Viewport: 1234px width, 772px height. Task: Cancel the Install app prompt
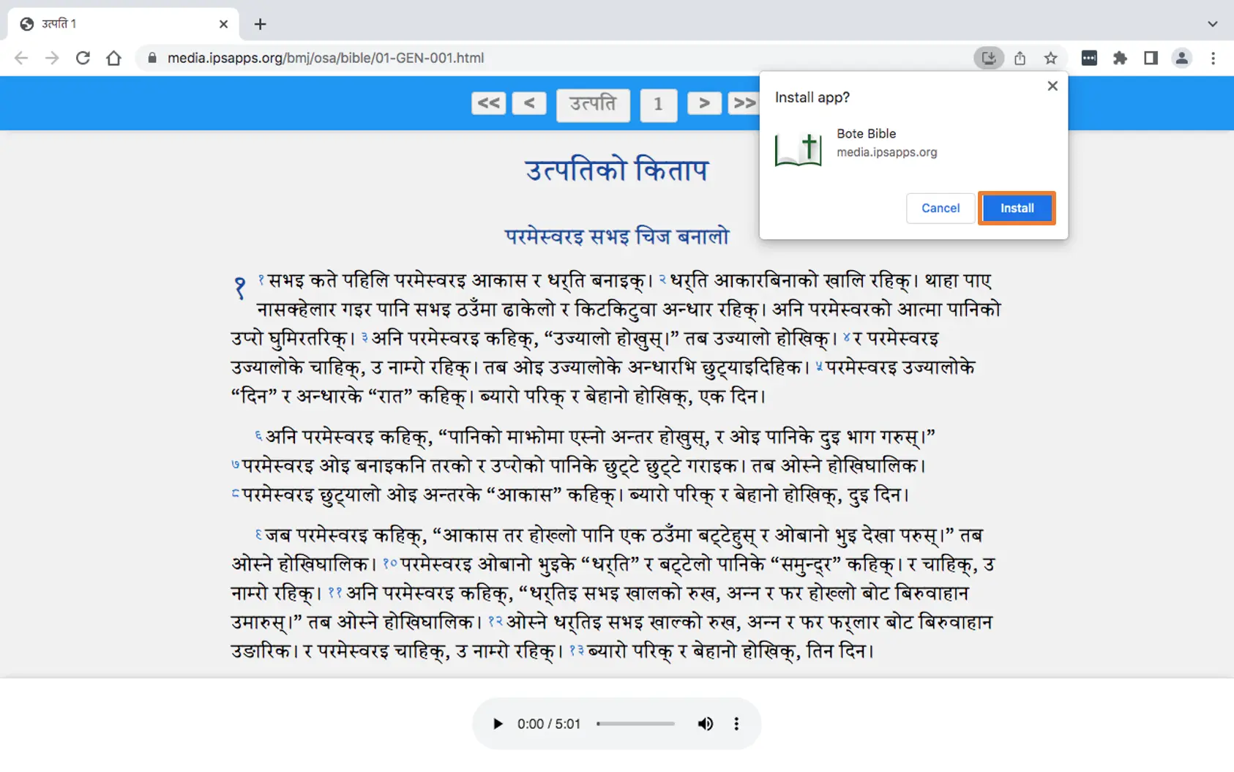[x=940, y=209]
